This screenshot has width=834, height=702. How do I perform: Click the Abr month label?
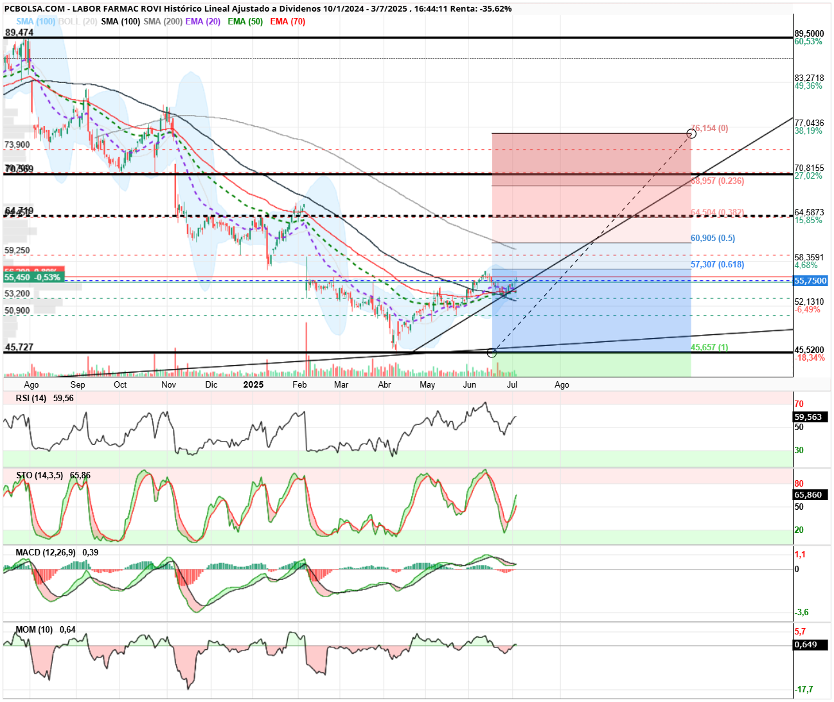click(x=384, y=384)
